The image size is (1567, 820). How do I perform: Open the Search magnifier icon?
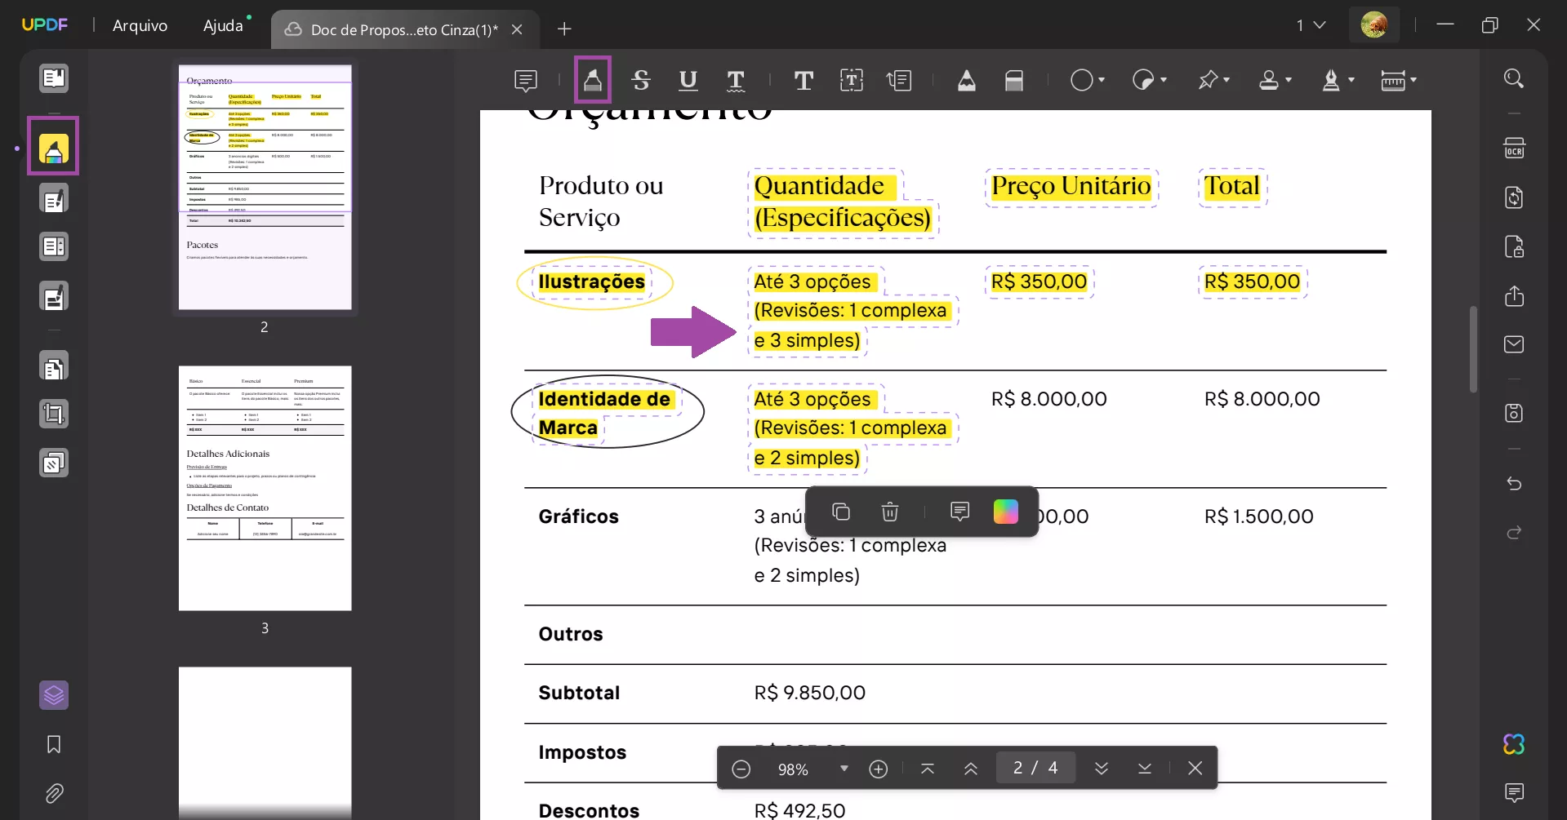click(1514, 78)
